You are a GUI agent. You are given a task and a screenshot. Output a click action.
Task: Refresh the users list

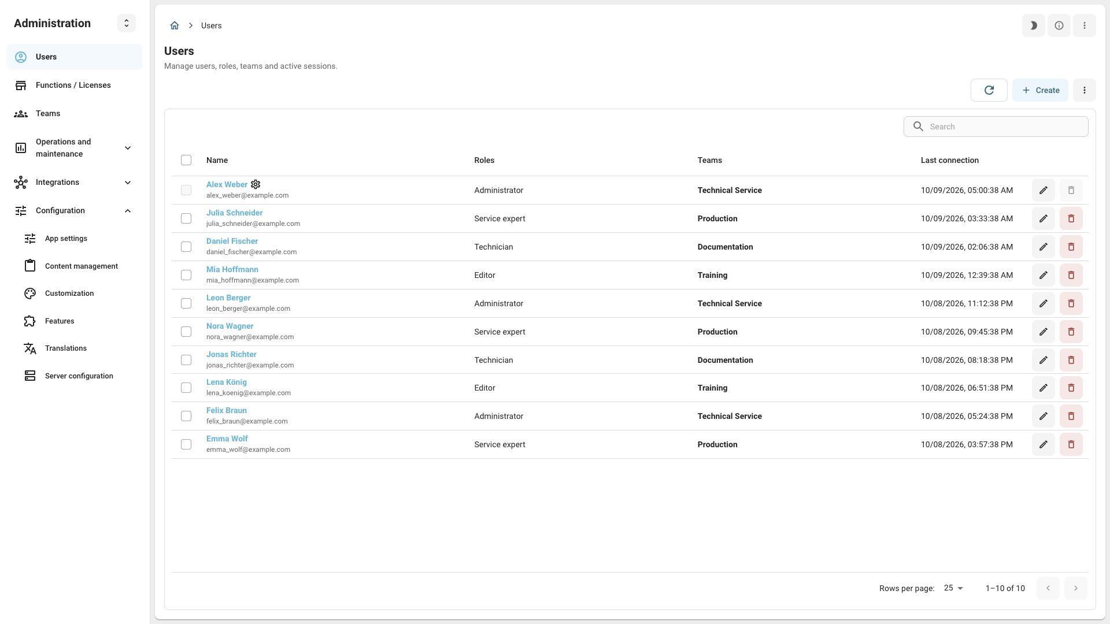[989, 90]
